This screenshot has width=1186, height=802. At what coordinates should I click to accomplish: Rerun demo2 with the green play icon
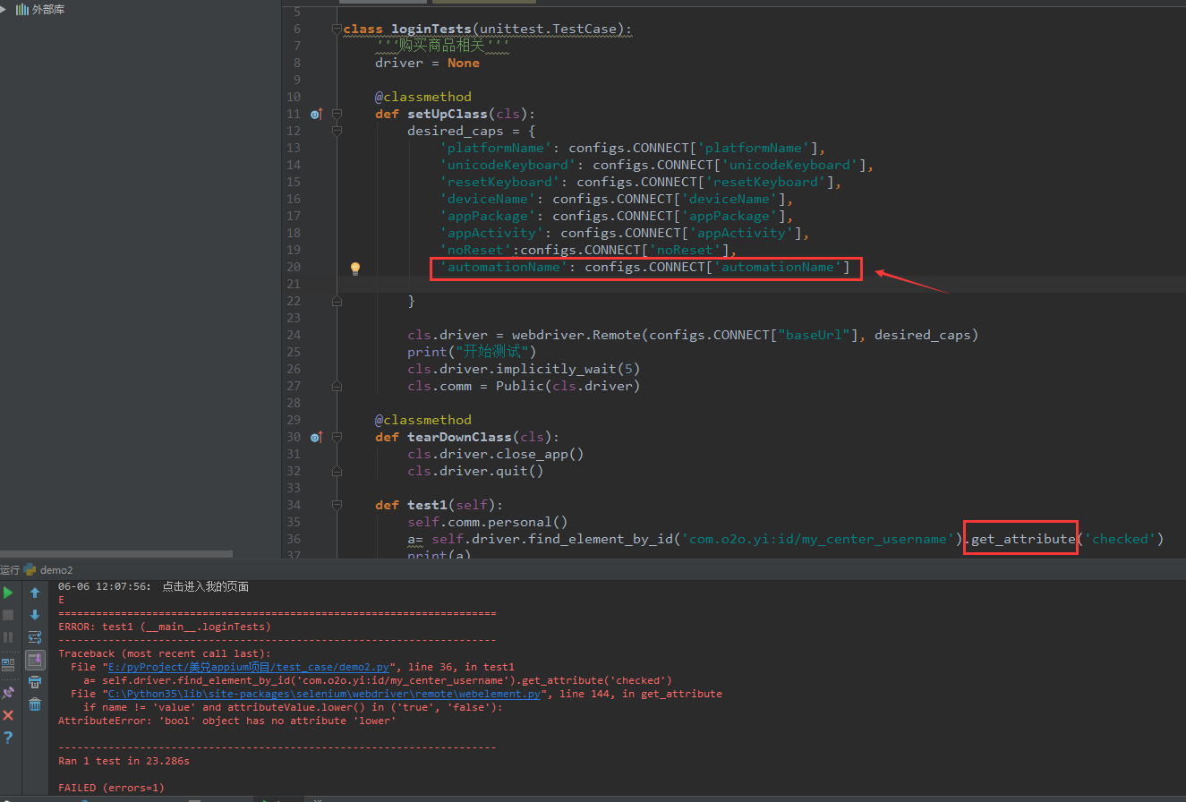pyautogui.click(x=8, y=593)
